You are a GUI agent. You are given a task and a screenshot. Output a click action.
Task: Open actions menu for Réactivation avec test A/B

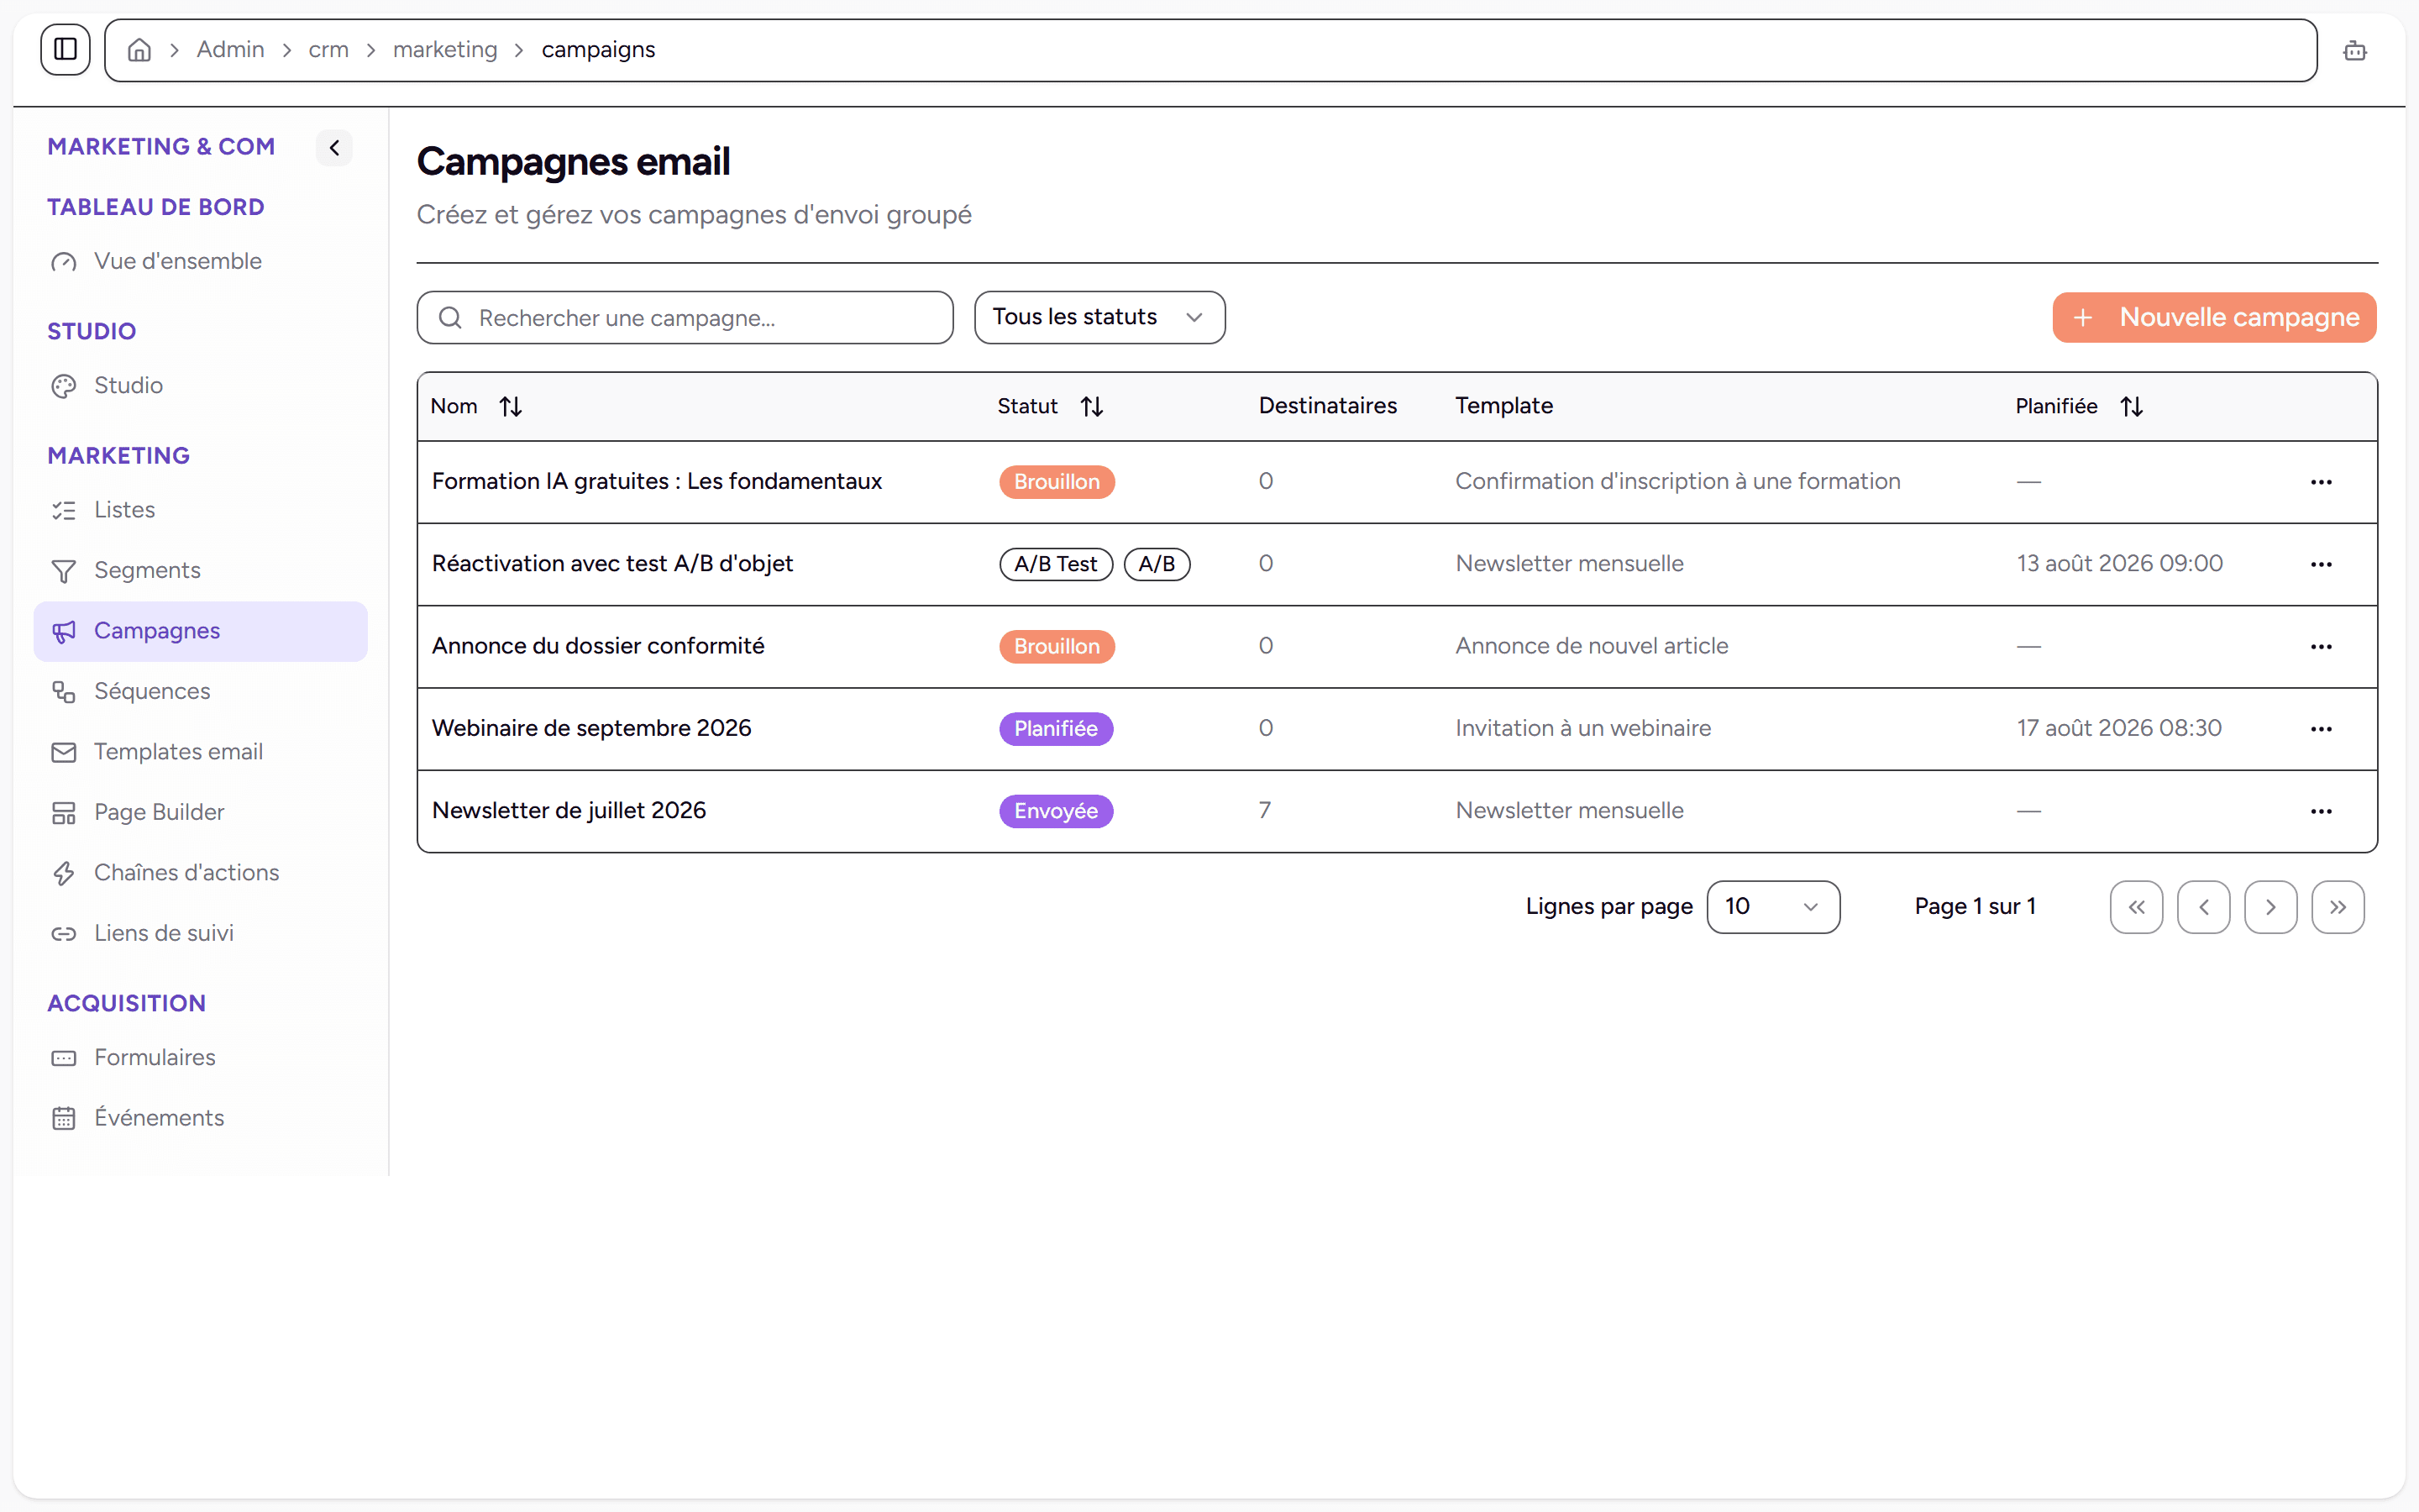2321,564
